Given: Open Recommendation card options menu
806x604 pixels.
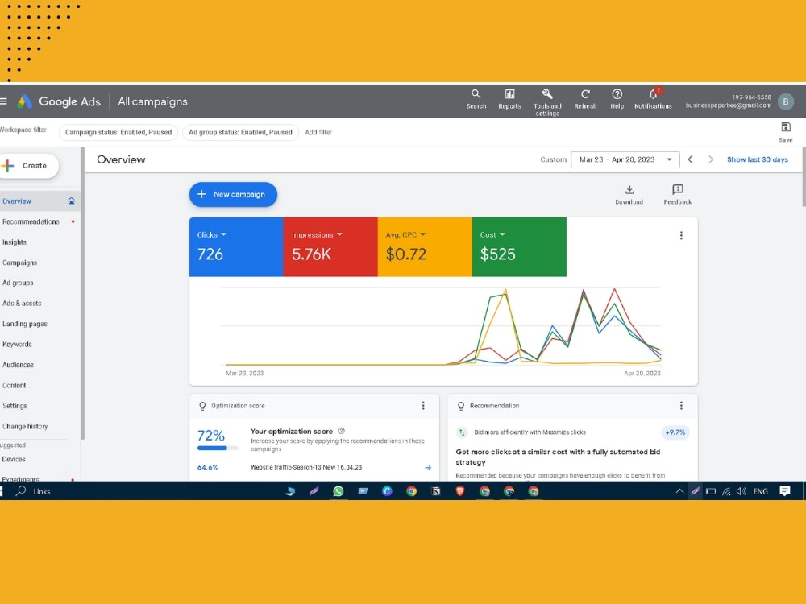Looking at the screenshot, I should click(x=681, y=406).
